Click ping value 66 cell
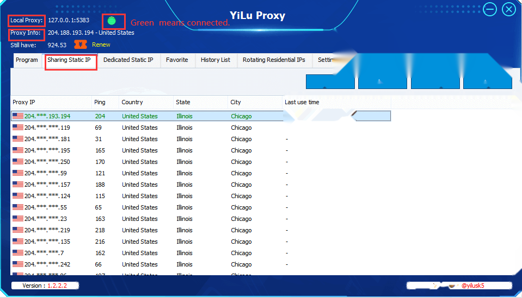 coord(99,264)
